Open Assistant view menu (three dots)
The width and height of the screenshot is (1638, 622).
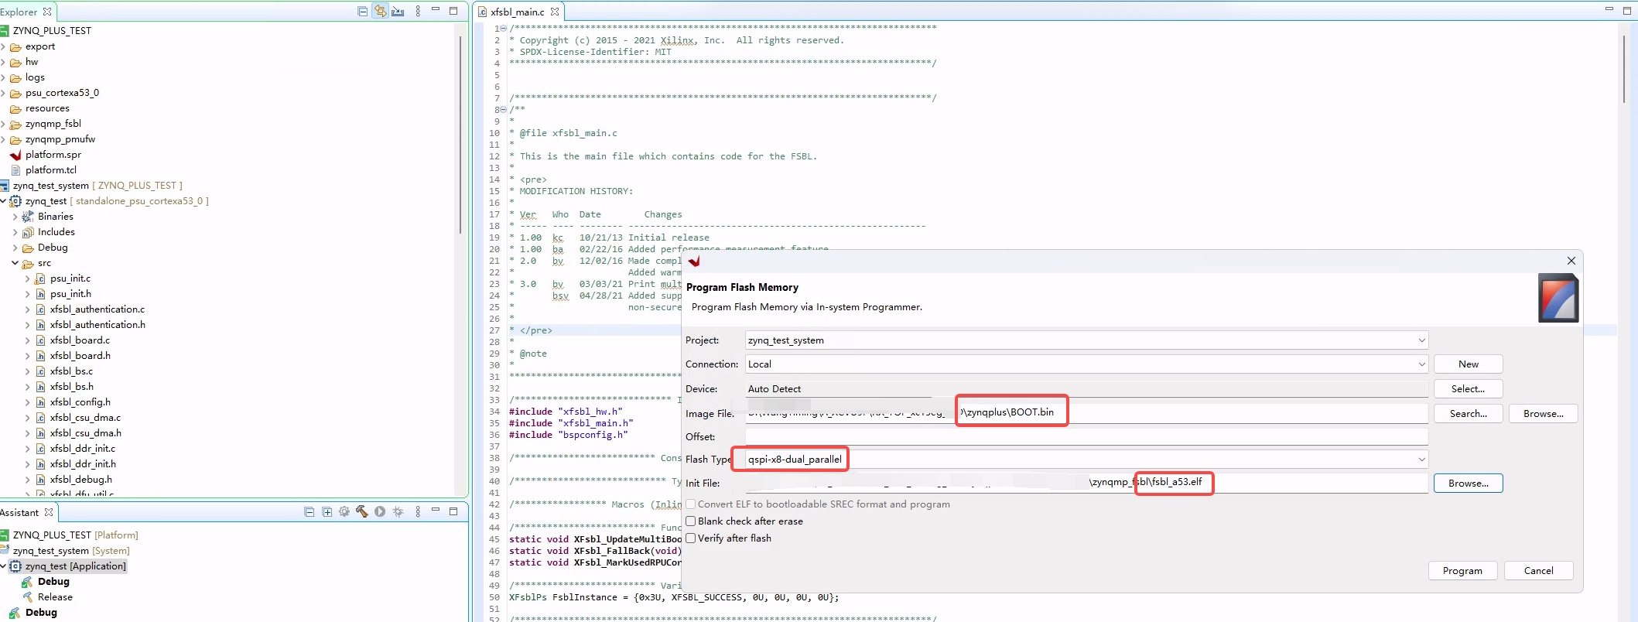tap(418, 511)
